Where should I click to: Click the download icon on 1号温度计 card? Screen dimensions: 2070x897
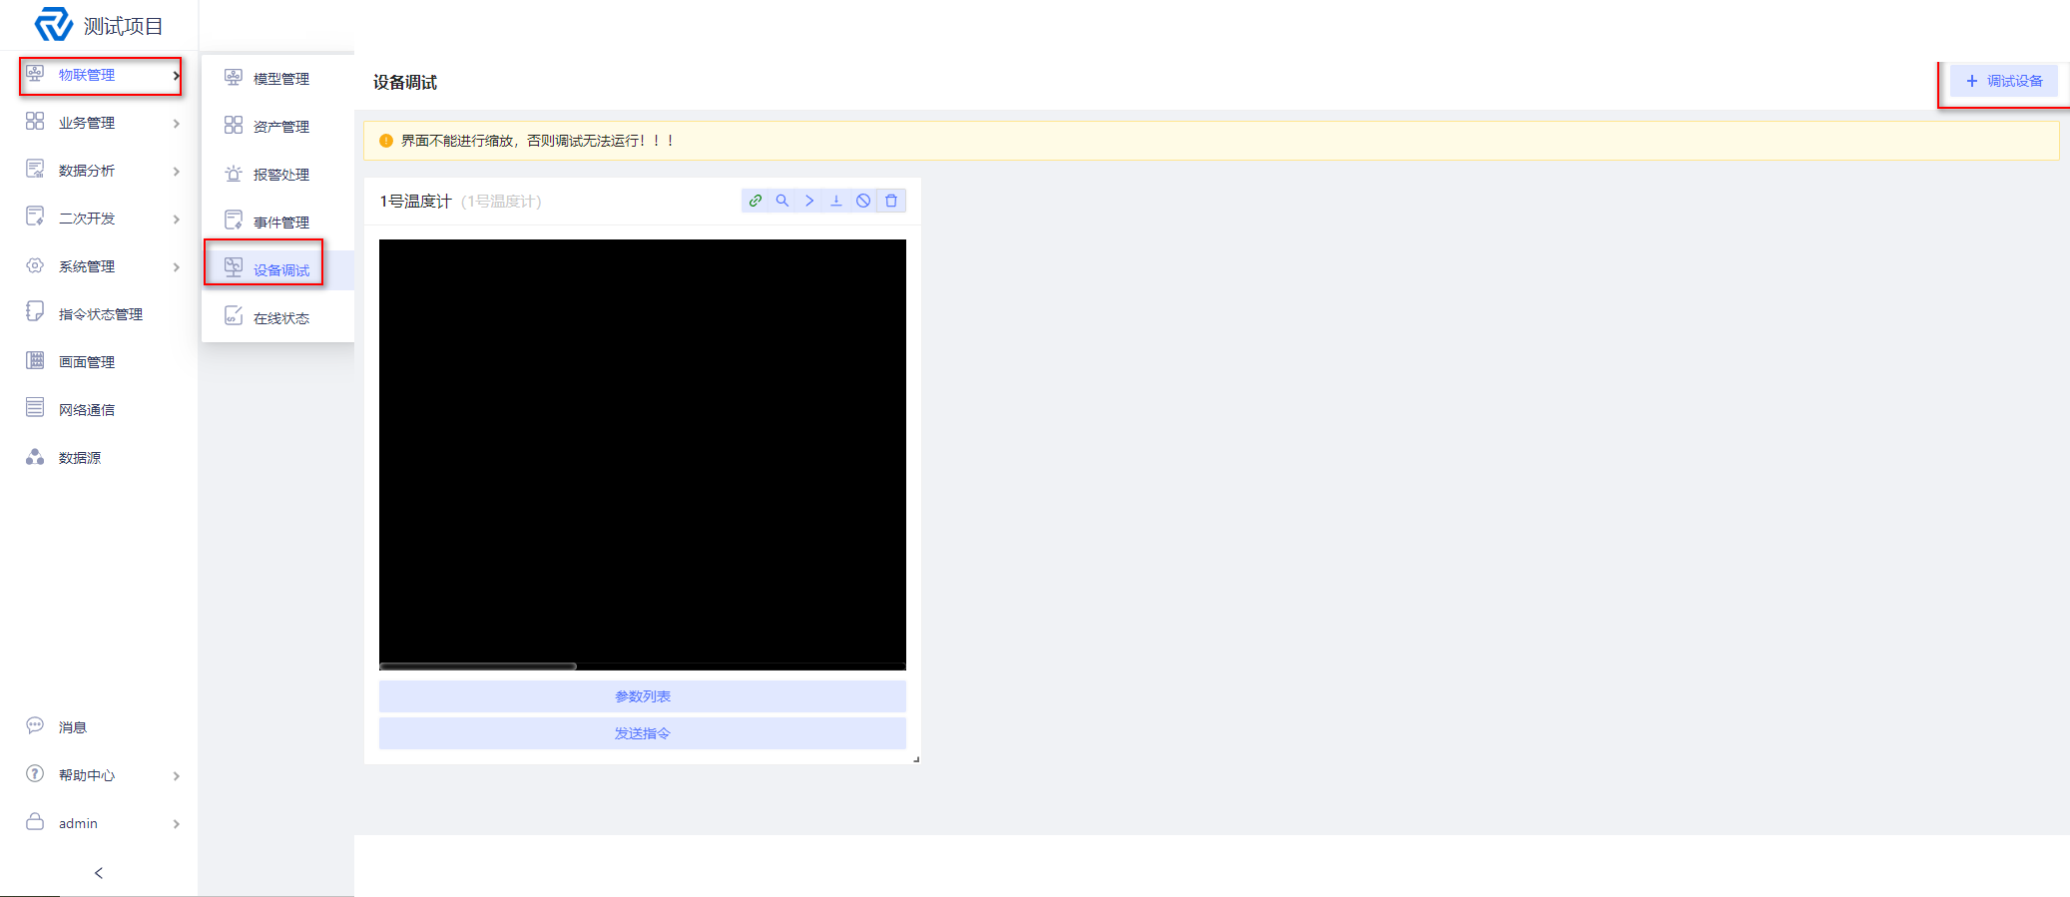tap(836, 201)
